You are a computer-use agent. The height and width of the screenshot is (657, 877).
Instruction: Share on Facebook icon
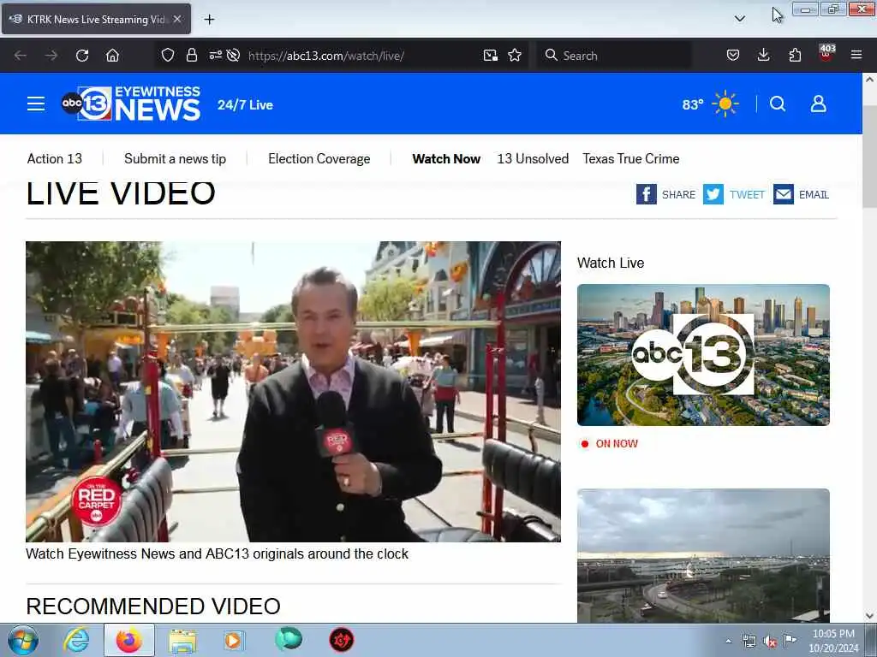(646, 194)
